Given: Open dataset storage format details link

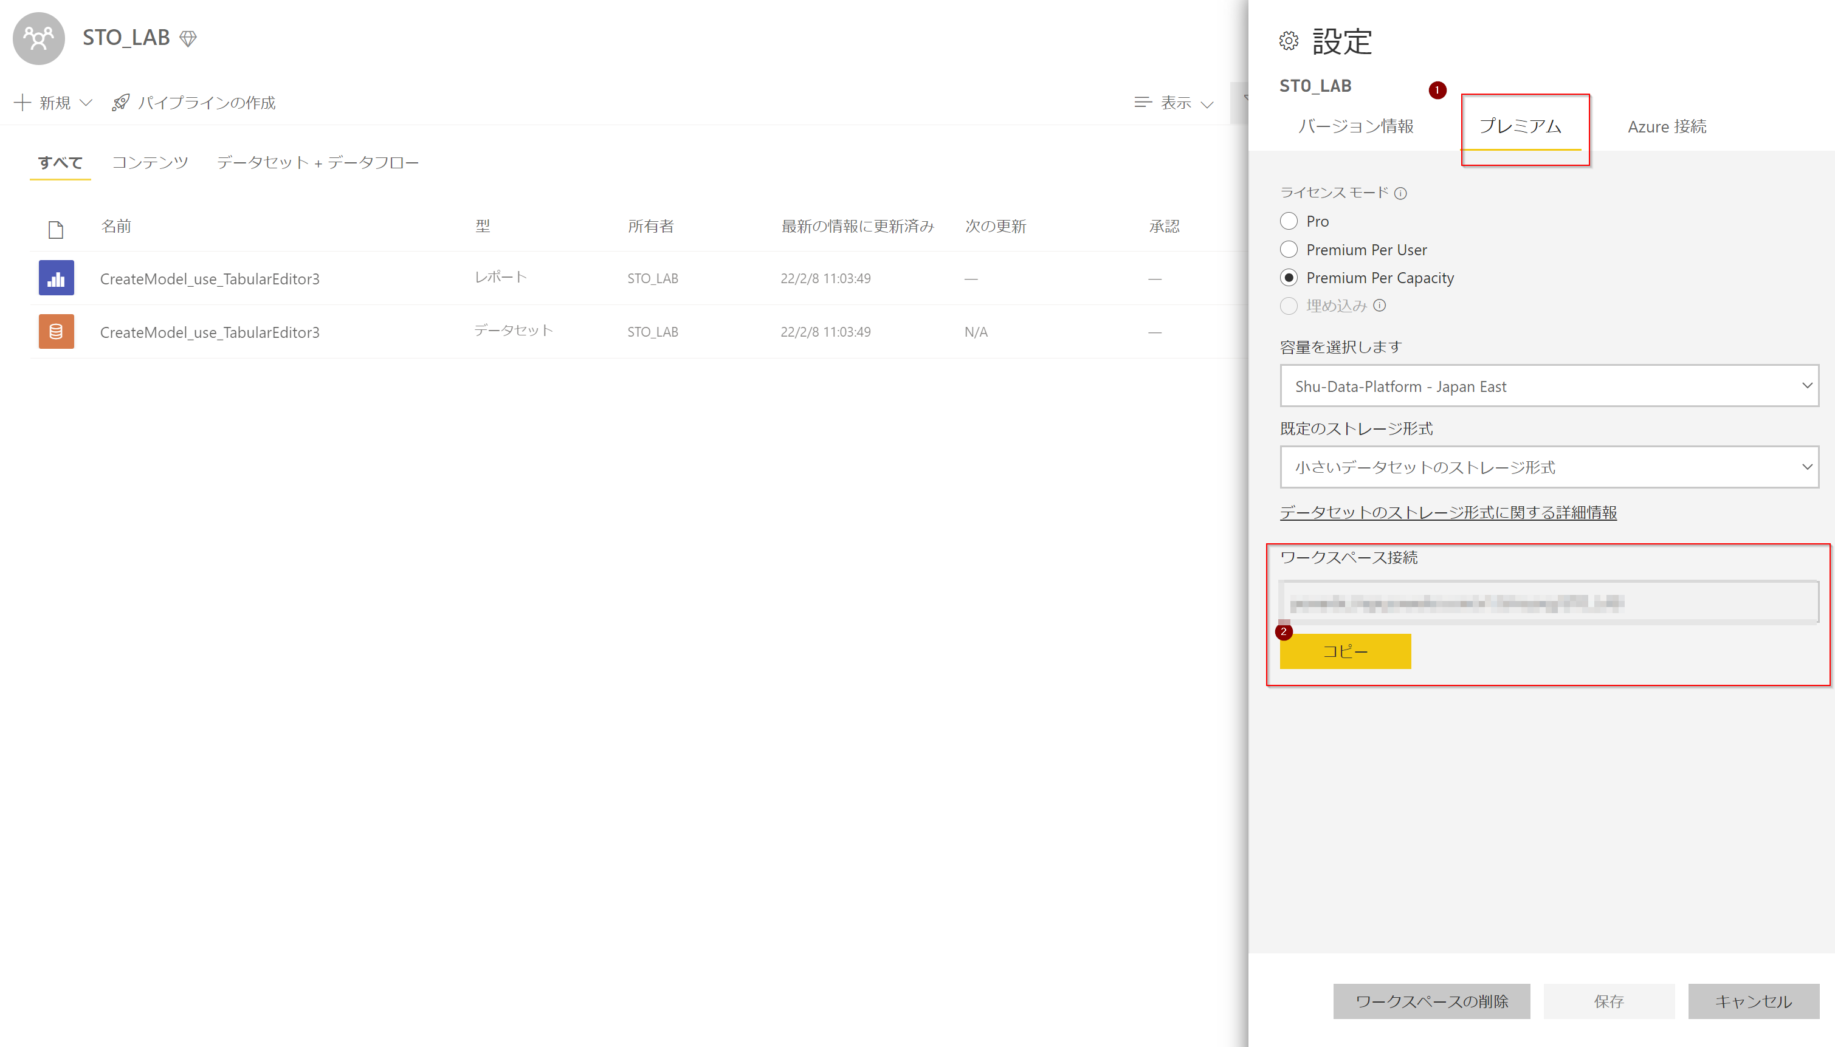Looking at the screenshot, I should click(x=1447, y=513).
